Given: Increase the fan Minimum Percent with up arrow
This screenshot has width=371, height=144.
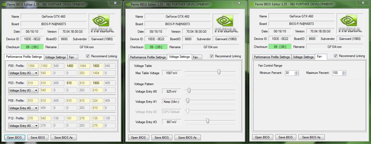Looking at the screenshot, I should 297,72.
